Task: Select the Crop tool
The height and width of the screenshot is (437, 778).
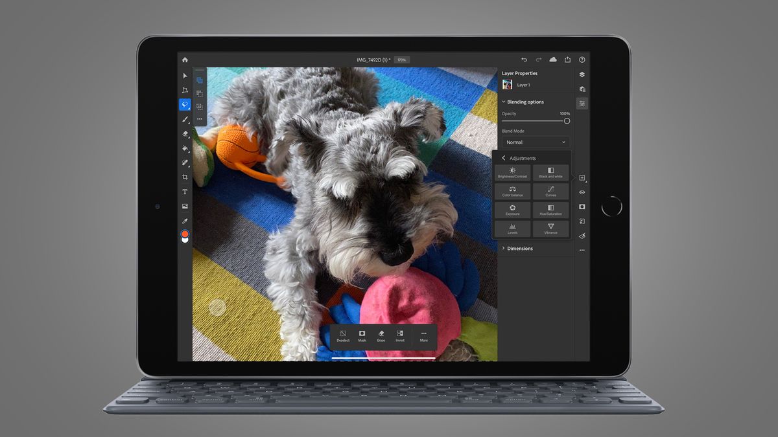Action: tap(185, 177)
